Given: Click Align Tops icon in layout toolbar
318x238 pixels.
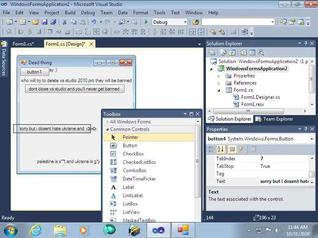Looking at the screenshot, I should click(x=50, y=32).
